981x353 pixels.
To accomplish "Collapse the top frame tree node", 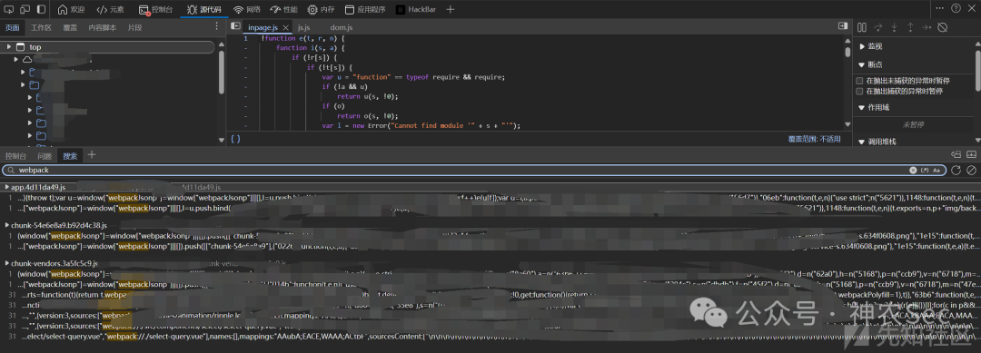I will 9,47.
